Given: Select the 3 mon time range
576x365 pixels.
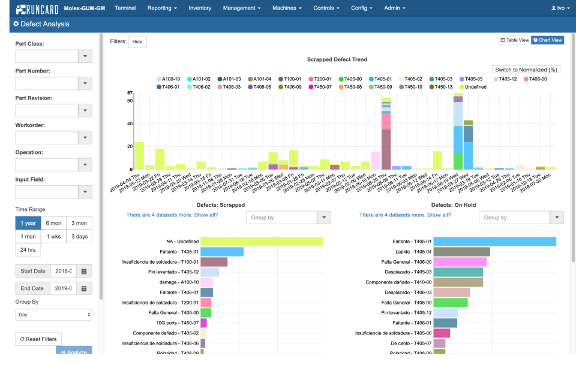Looking at the screenshot, I should pyautogui.click(x=79, y=223).
